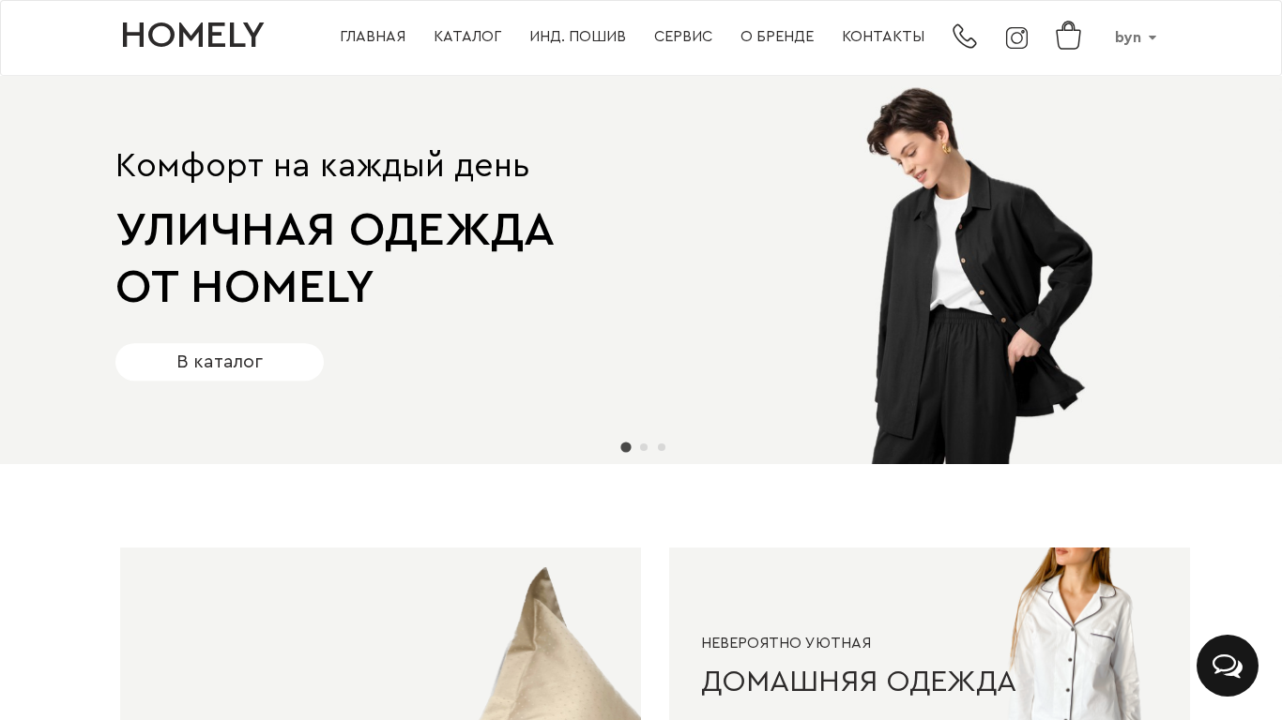The image size is (1282, 720).
Task: Open the live chat bubble icon
Action: tap(1228, 666)
